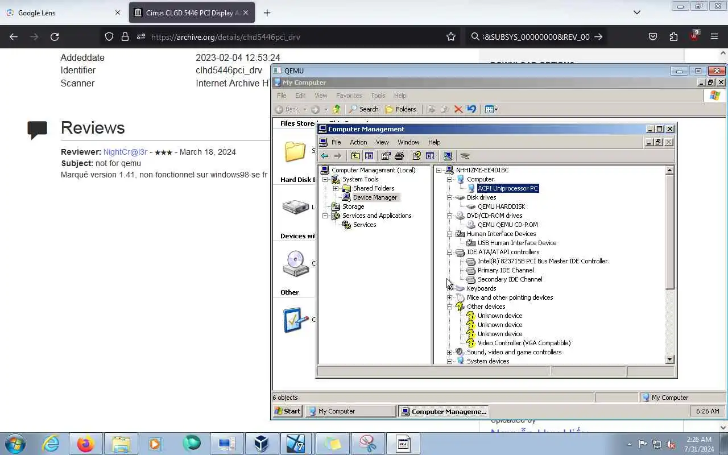Click the Help icon in Computer Management toolbar
728x455 pixels.
pyautogui.click(x=417, y=156)
